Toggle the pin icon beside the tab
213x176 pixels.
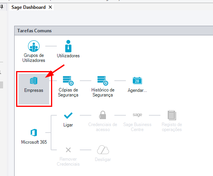click(x=2, y=7)
